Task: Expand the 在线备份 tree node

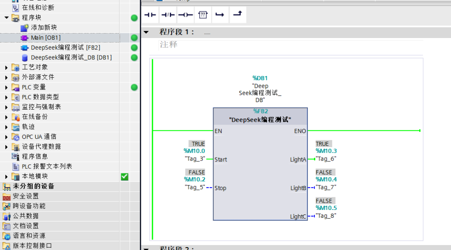Action: tap(6, 117)
